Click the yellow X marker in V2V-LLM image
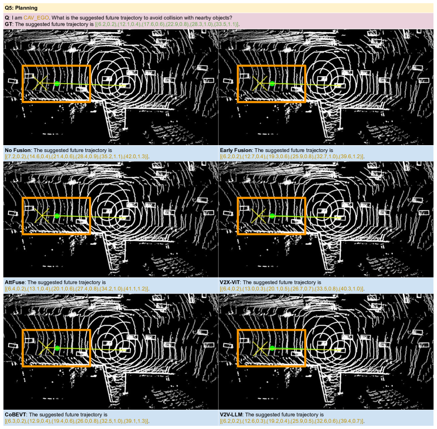Image resolution: width=437 pixels, height=429 pixels. coord(260,348)
